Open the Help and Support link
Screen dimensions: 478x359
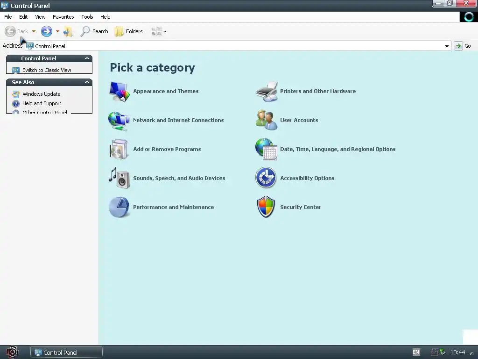click(42, 103)
